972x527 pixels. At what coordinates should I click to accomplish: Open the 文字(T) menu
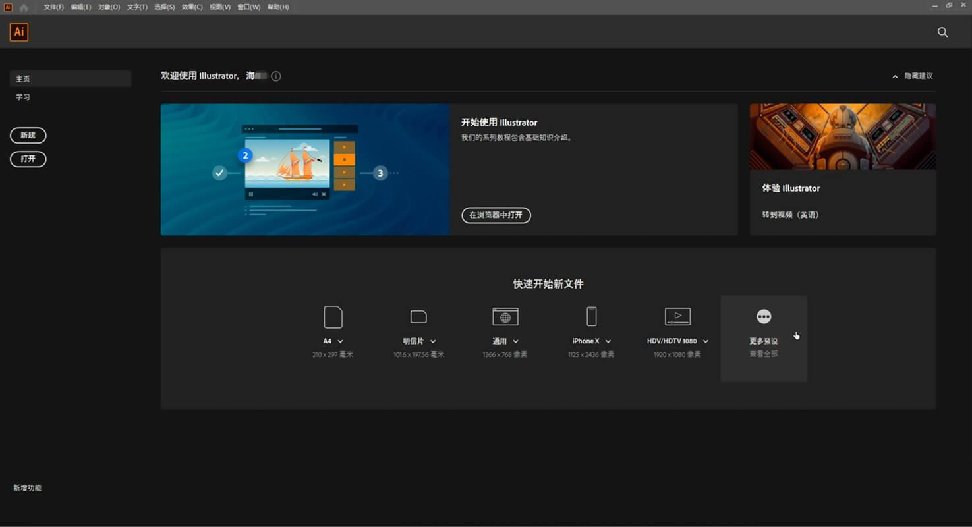coord(137,7)
